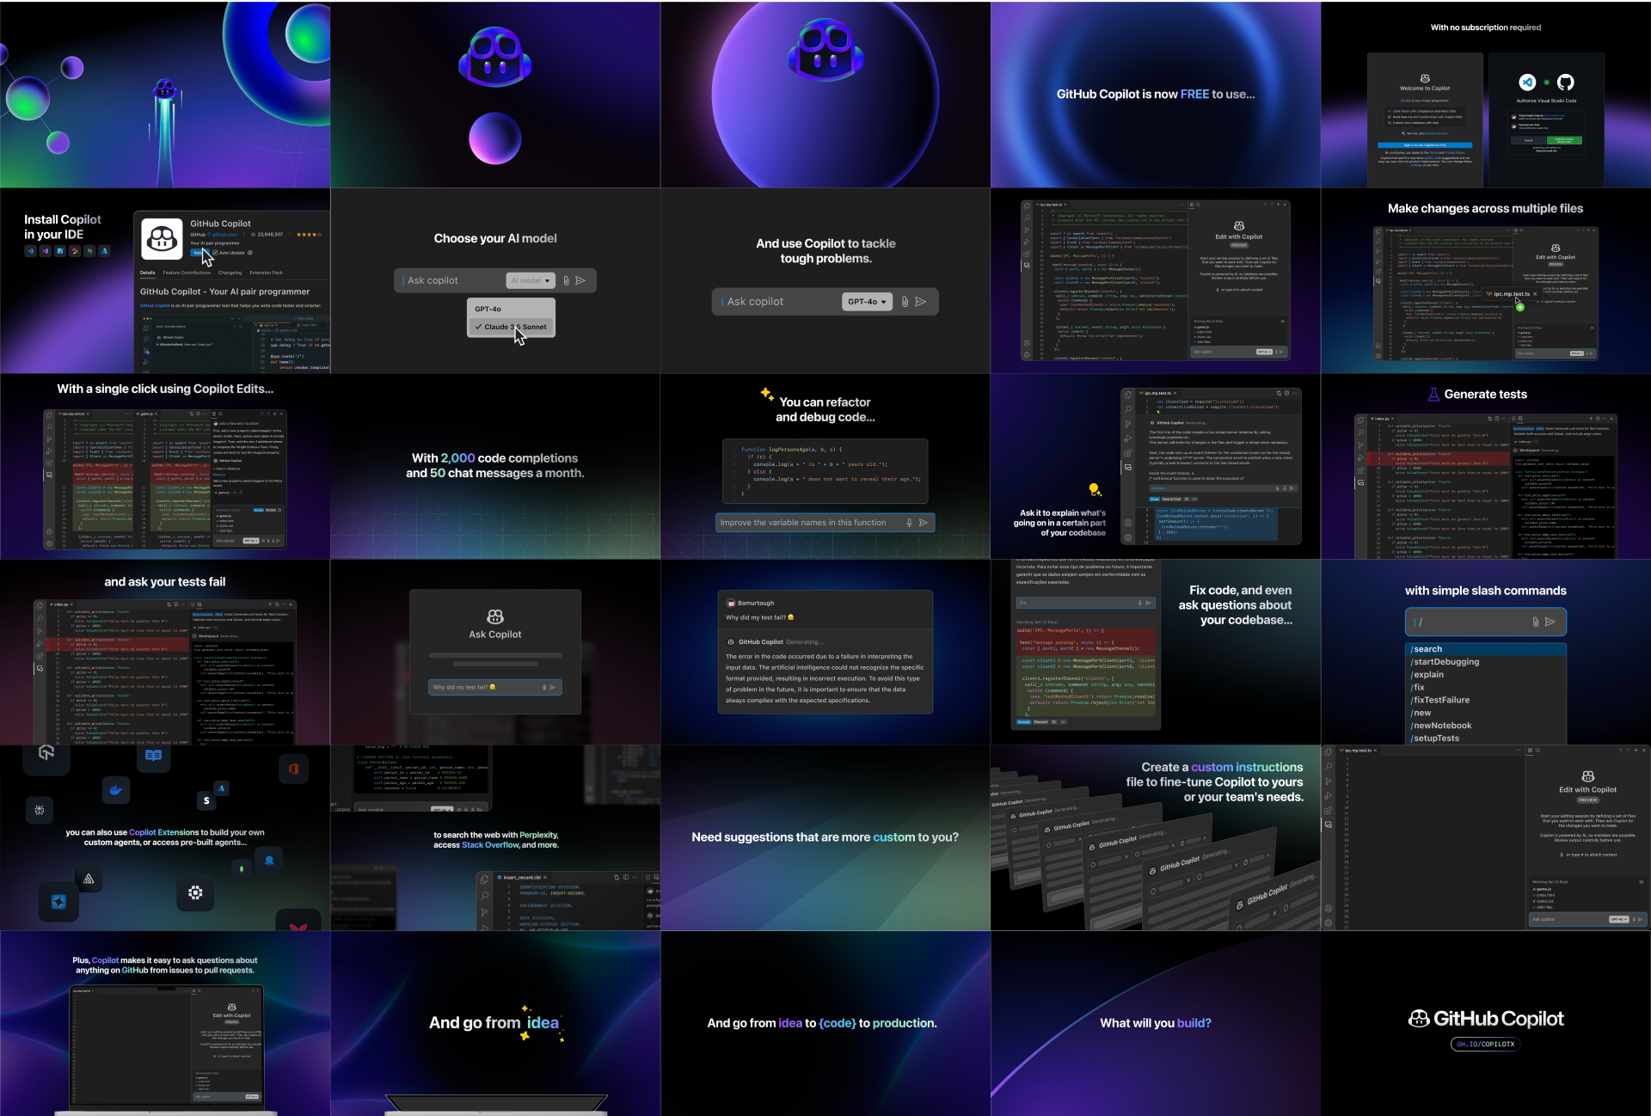Open the gear icon beside Auto Update

[250, 253]
